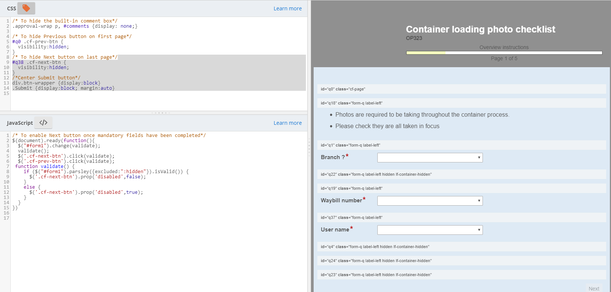Click the orange tag icon beside CSS

coord(26,8)
